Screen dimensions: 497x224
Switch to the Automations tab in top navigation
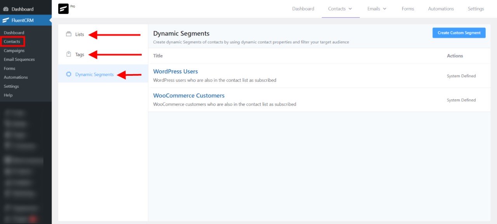441,9
